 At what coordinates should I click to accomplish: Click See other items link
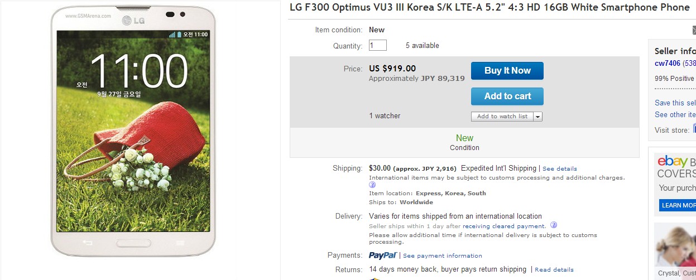tap(675, 115)
